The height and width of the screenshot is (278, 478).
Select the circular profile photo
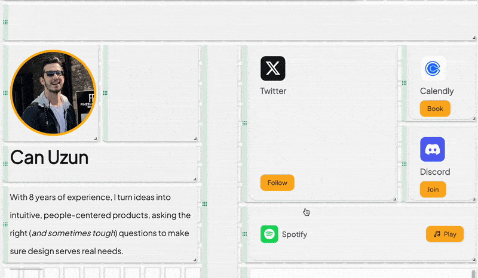click(x=53, y=93)
